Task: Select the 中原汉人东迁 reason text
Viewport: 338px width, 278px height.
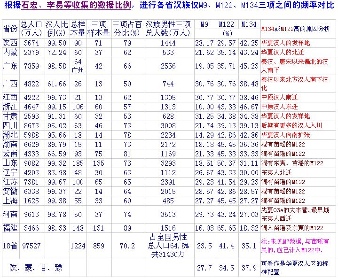Action: click(280, 107)
